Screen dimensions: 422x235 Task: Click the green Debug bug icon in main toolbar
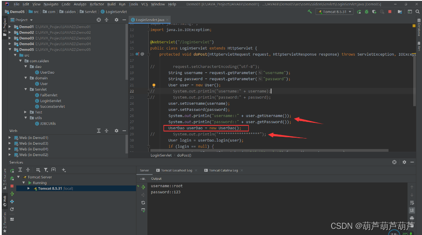pyautogui.click(x=366, y=12)
